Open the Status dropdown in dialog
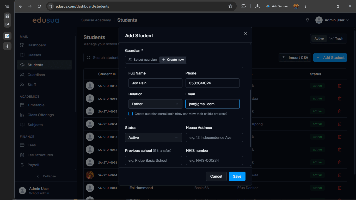The image size is (356, 200). coord(154,137)
